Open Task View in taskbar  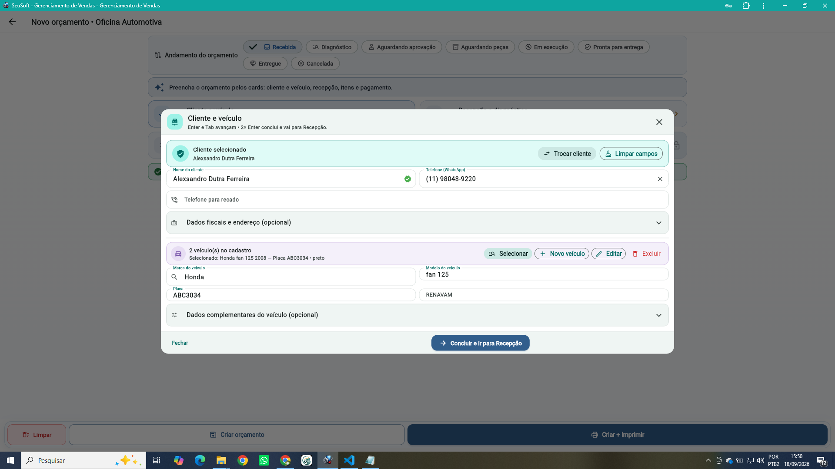(x=157, y=460)
